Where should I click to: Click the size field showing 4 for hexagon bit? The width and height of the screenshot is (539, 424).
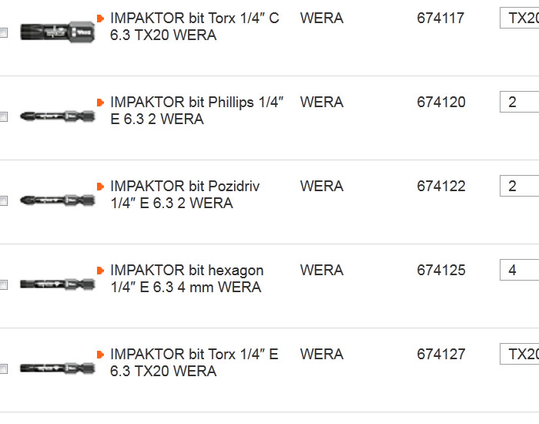[x=520, y=271]
